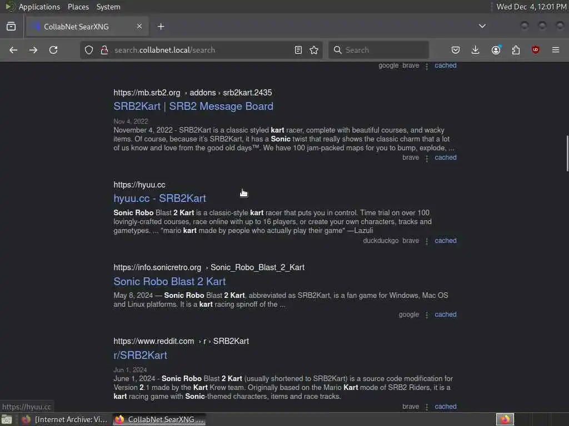Viewport: 569px width, 426px height.
Task: Click the page vertical scrollbar thumb
Action: (x=567, y=153)
